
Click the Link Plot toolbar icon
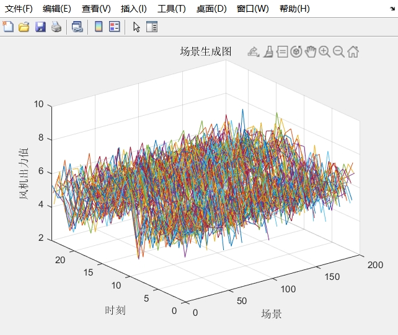[77, 27]
